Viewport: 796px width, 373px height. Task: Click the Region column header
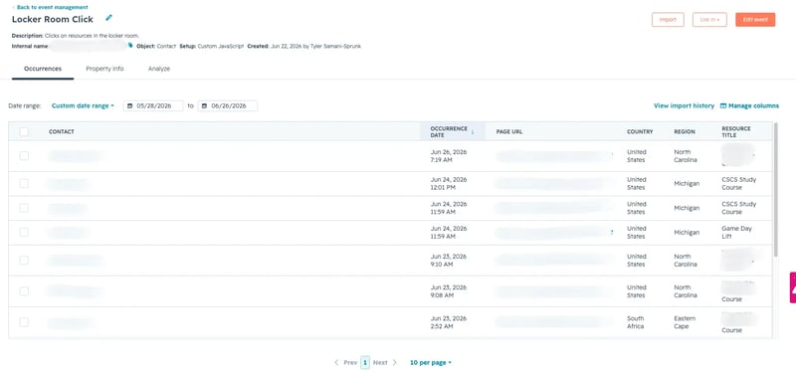click(685, 132)
